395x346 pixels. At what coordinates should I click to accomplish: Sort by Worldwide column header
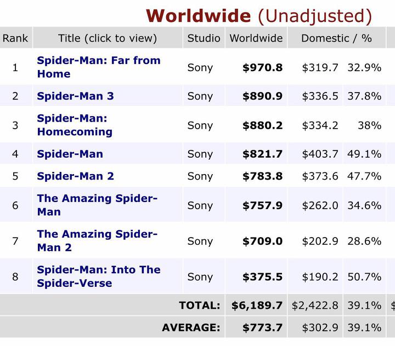click(256, 38)
